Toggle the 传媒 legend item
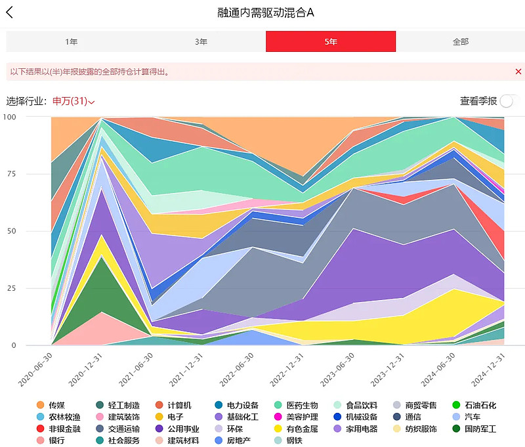 [x=51, y=405]
